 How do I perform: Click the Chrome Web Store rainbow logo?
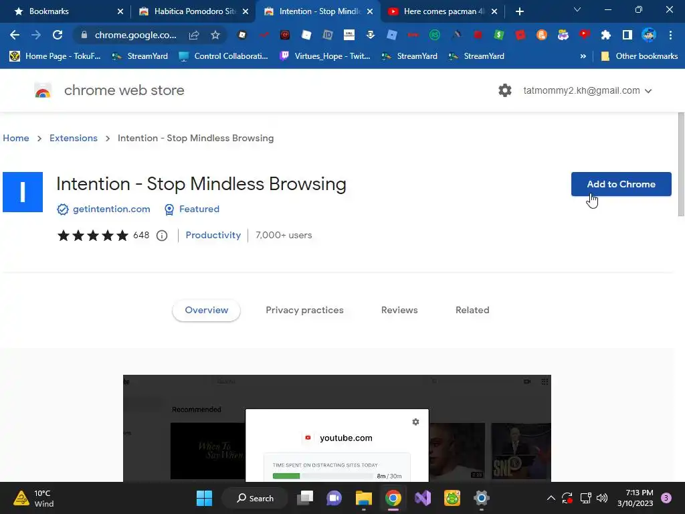43,90
